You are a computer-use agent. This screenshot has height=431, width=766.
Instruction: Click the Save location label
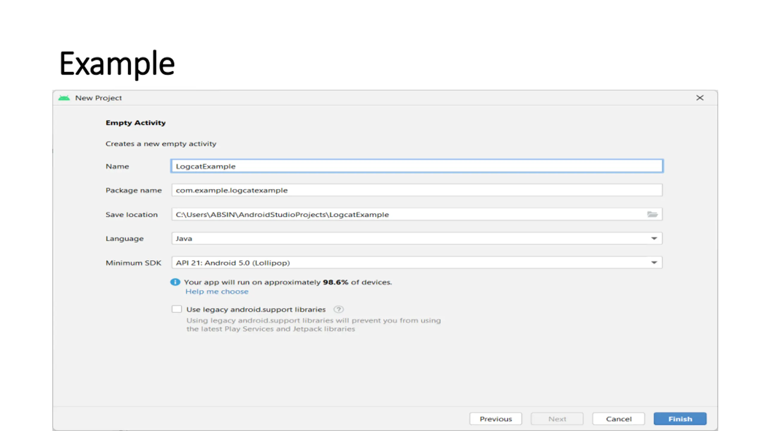[x=132, y=215]
